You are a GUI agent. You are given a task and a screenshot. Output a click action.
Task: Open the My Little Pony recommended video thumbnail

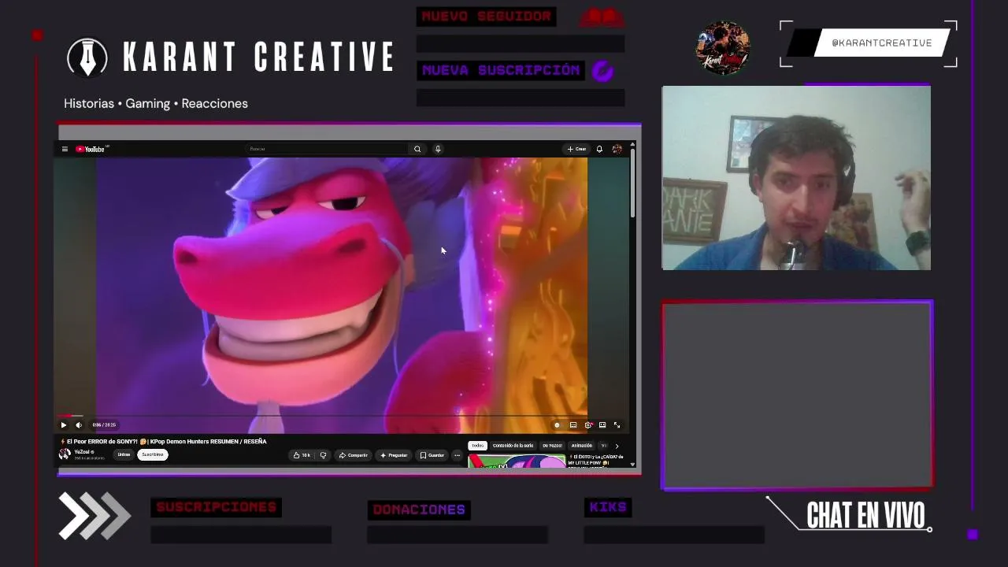[517, 461]
